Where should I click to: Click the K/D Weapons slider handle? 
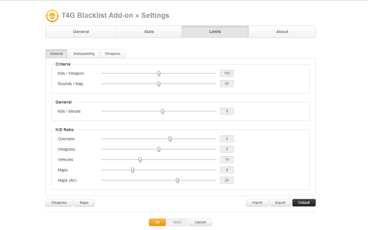click(x=159, y=149)
